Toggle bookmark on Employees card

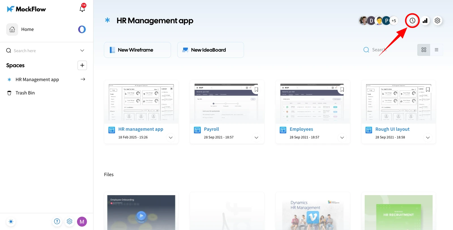(342, 90)
